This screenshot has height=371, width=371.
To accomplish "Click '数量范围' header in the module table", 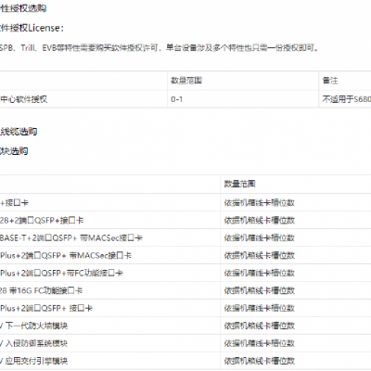I will pos(240,184).
